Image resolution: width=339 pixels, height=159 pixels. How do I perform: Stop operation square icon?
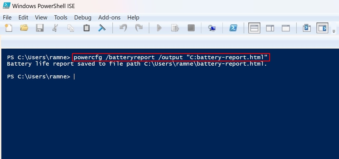point(191,28)
